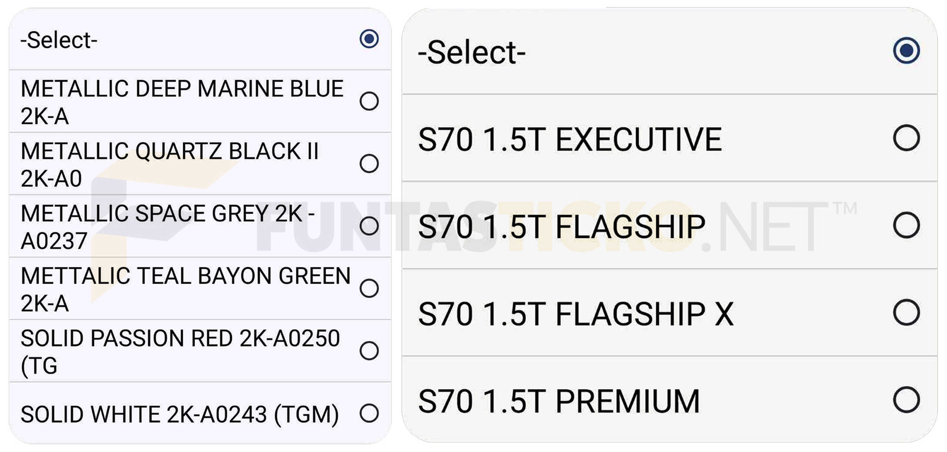Click the METALLIC QUARTZ BLACK II text
Viewport: 947px width, 452px height.
[x=169, y=151]
